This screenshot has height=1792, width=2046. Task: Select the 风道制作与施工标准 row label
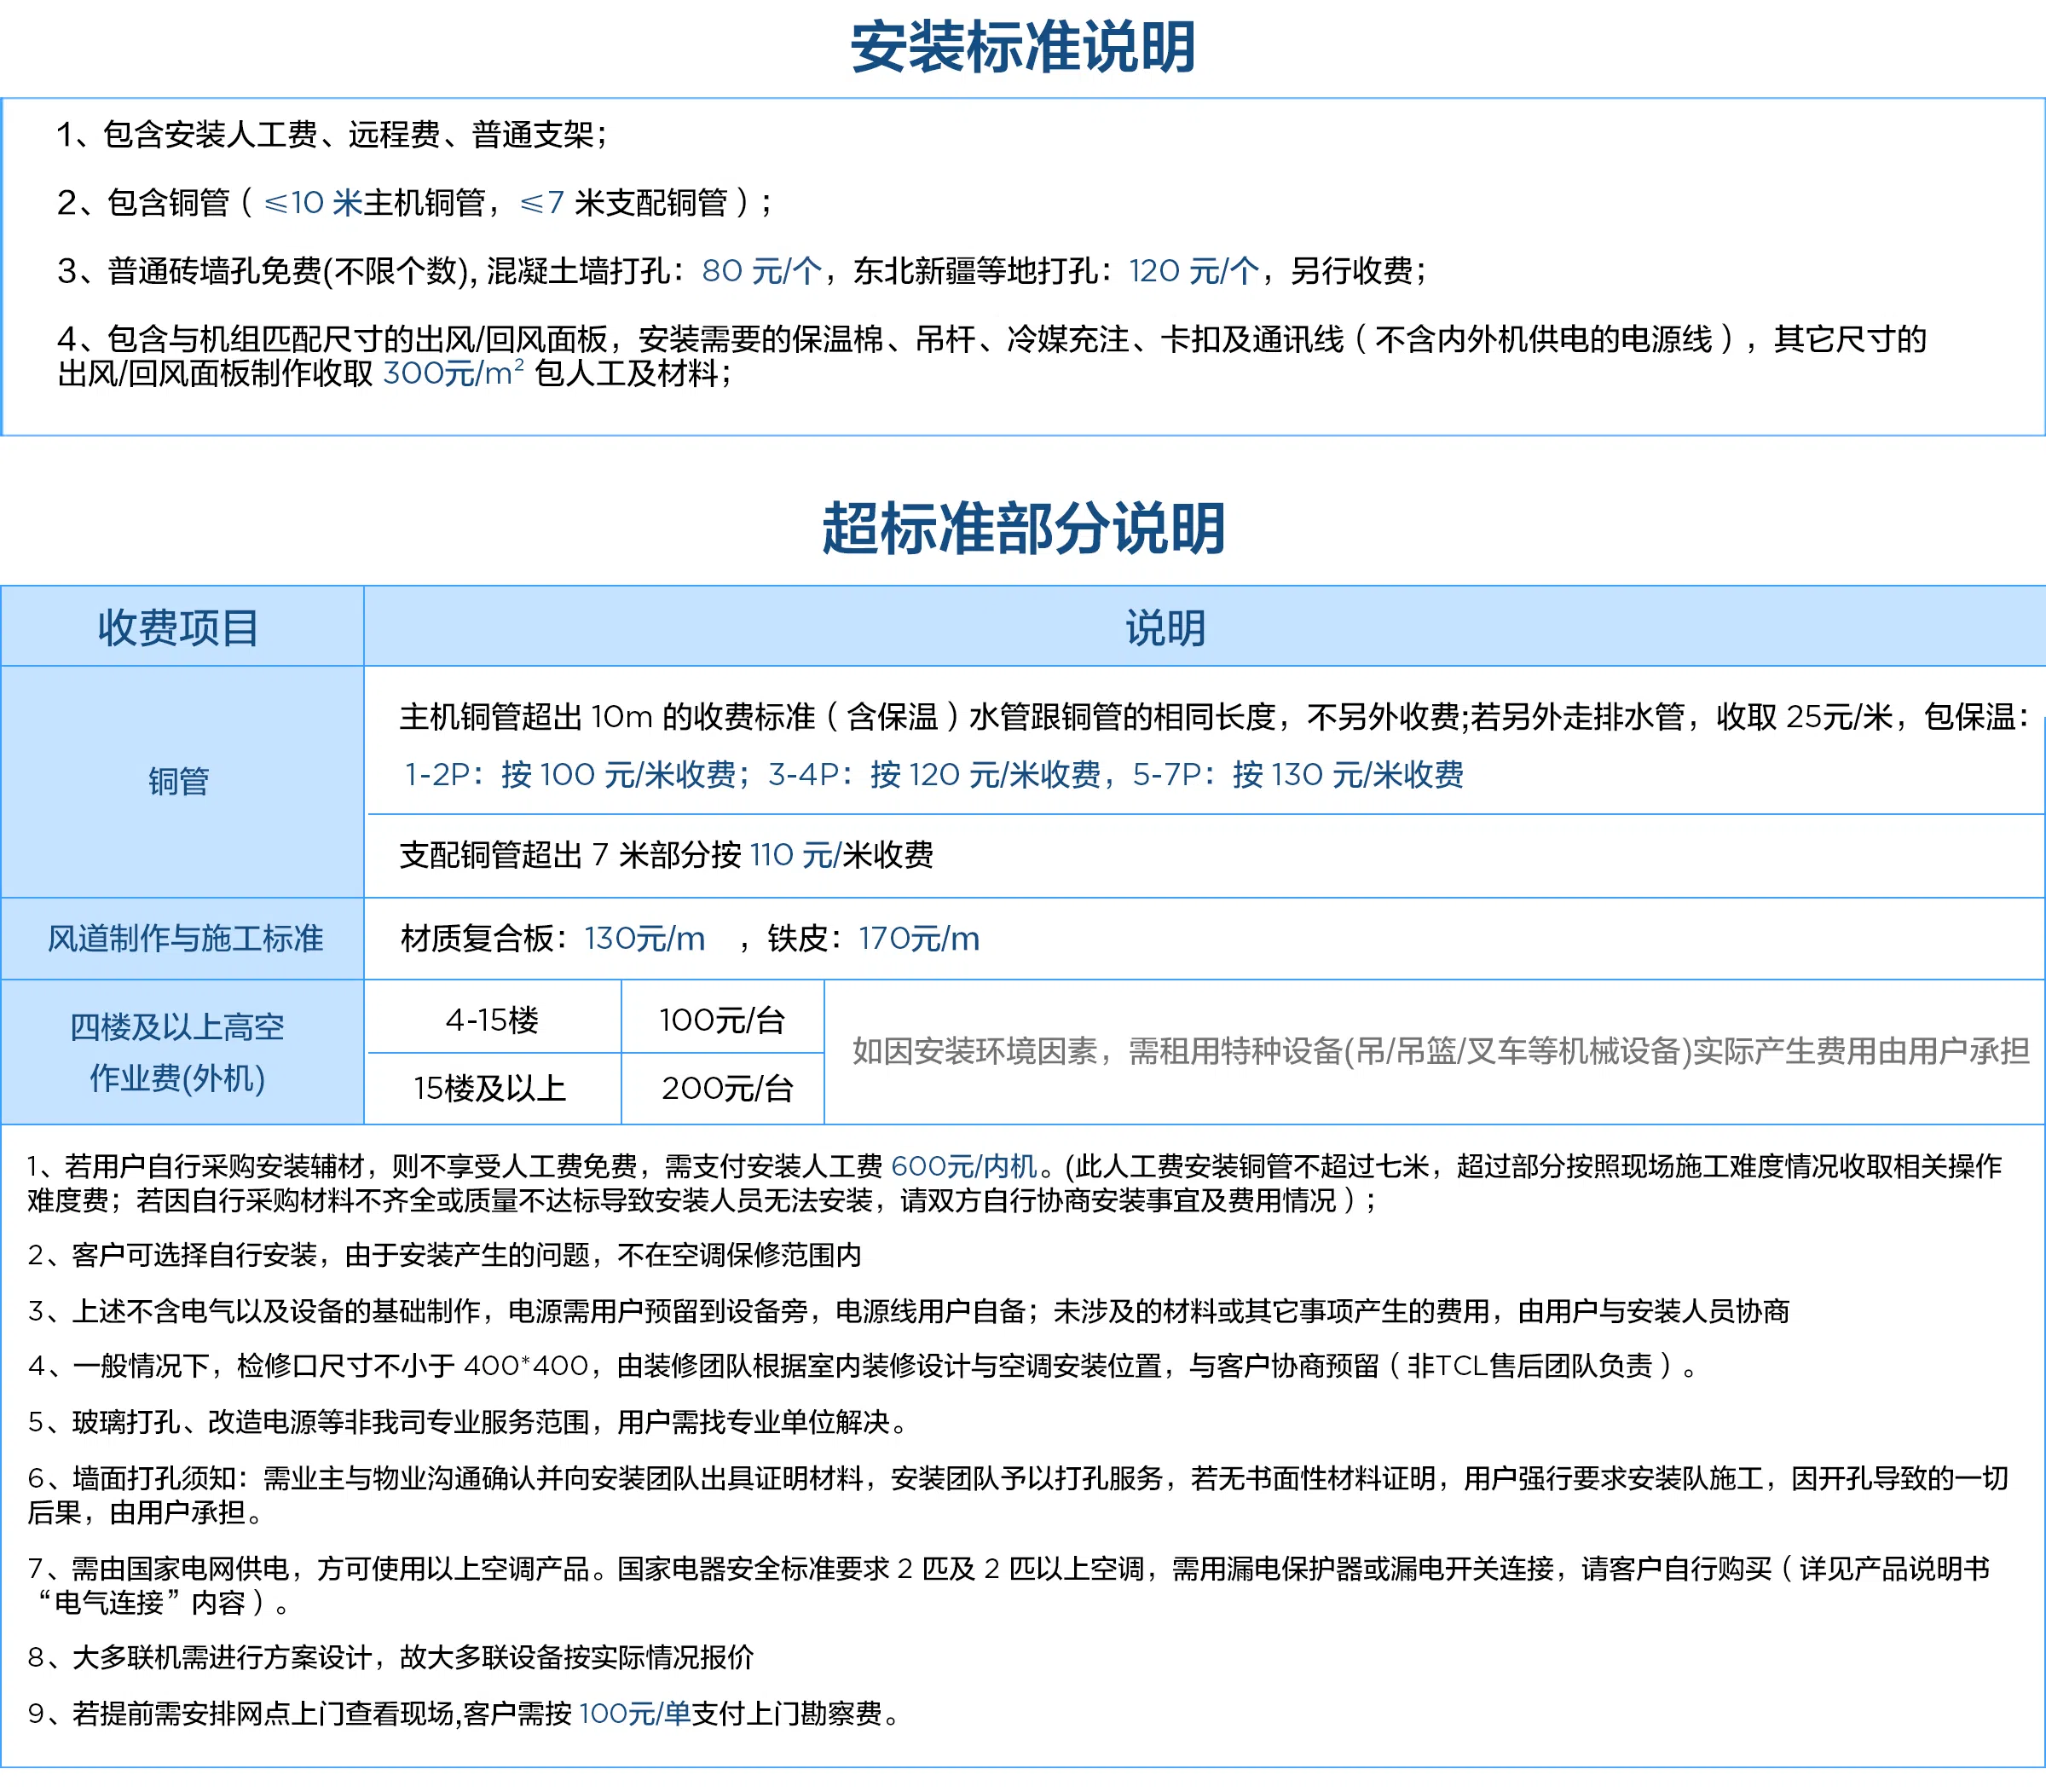pyautogui.click(x=185, y=938)
